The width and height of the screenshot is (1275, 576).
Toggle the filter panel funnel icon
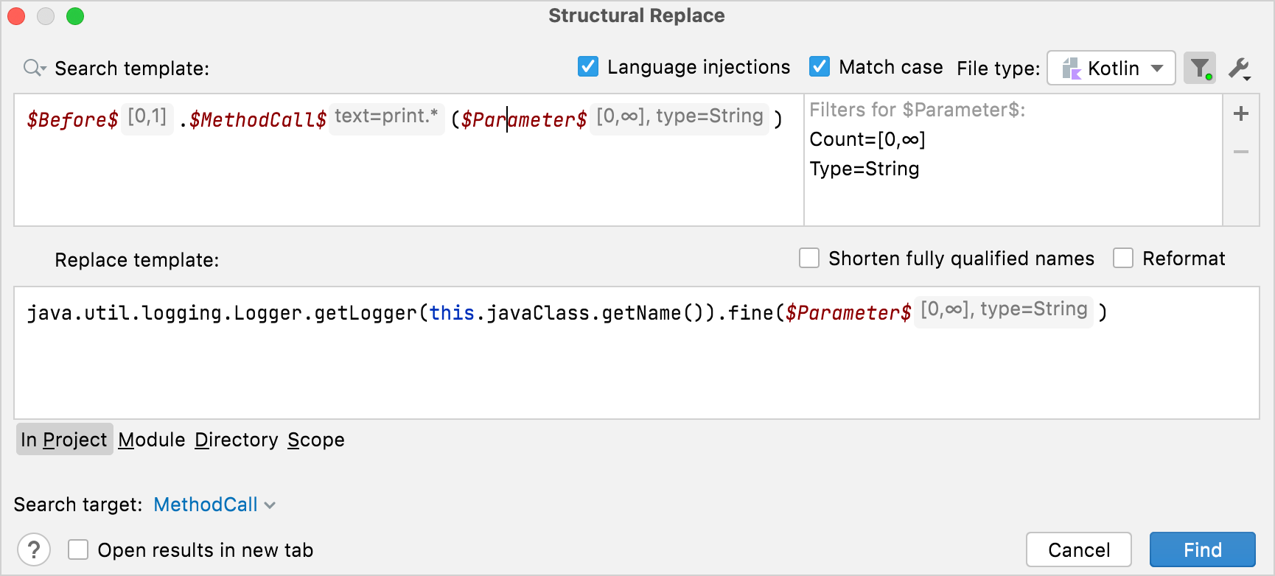(1200, 69)
